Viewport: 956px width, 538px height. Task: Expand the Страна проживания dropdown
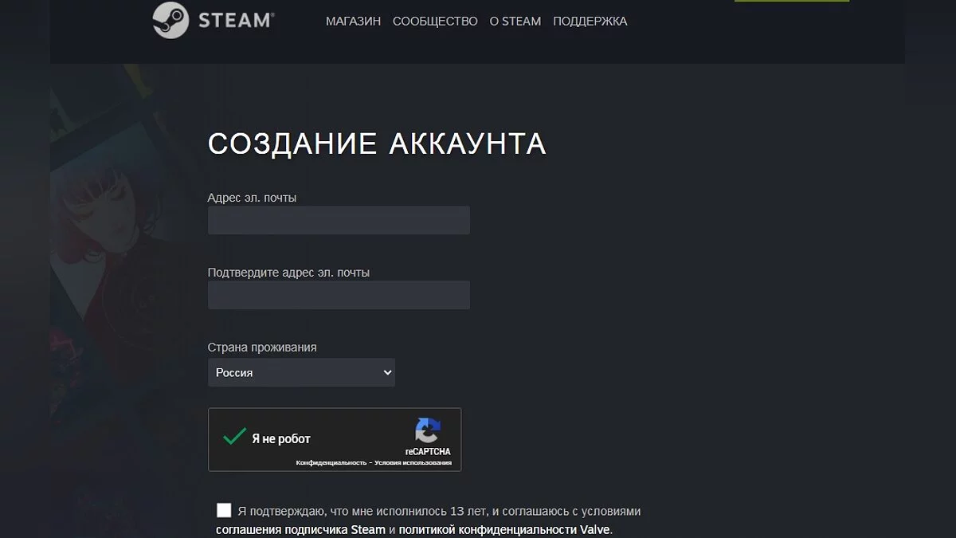(x=301, y=372)
